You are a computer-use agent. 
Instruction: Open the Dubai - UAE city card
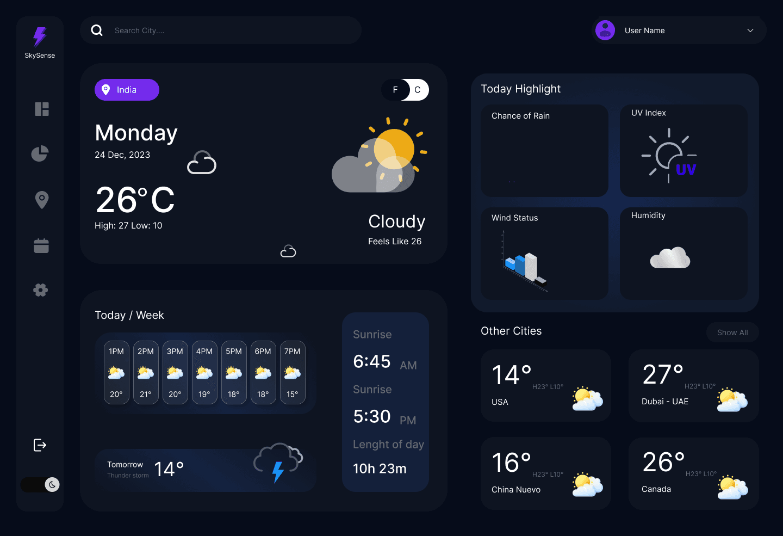coord(693,386)
